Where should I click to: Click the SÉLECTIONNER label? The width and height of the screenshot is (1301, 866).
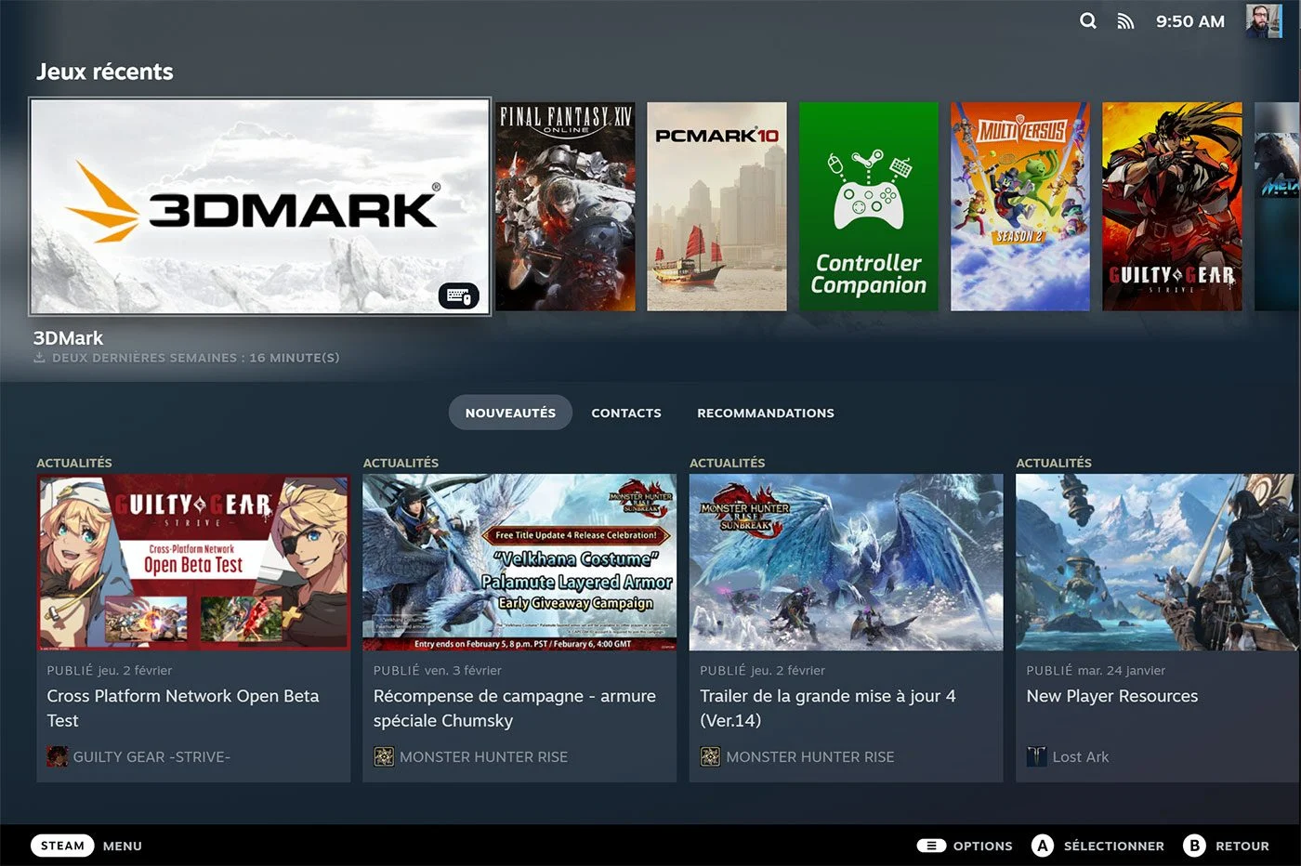click(x=1114, y=846)
